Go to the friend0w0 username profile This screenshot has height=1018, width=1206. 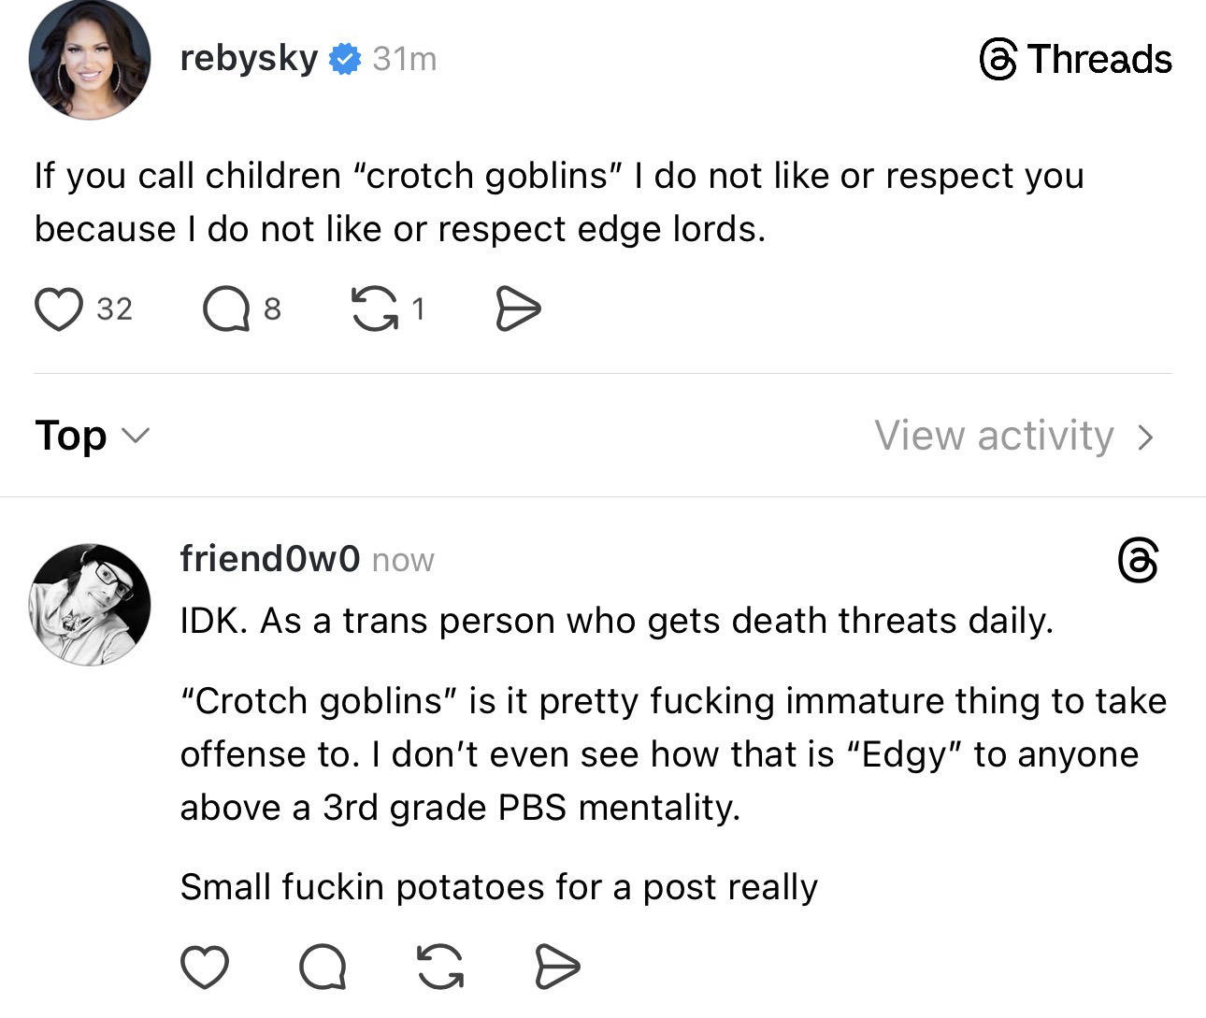pos(269,558)
